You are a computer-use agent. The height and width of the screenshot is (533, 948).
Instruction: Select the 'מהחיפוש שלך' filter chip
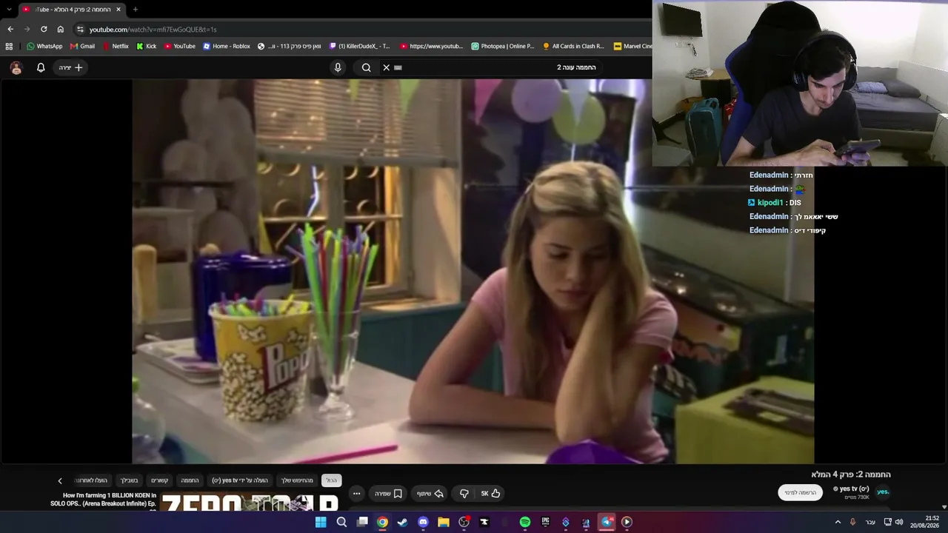click(x=297, y=480)
